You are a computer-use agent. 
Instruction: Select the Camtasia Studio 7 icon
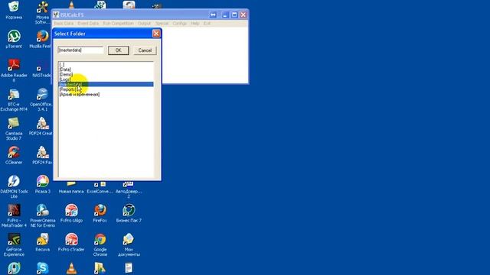(14, 129)
